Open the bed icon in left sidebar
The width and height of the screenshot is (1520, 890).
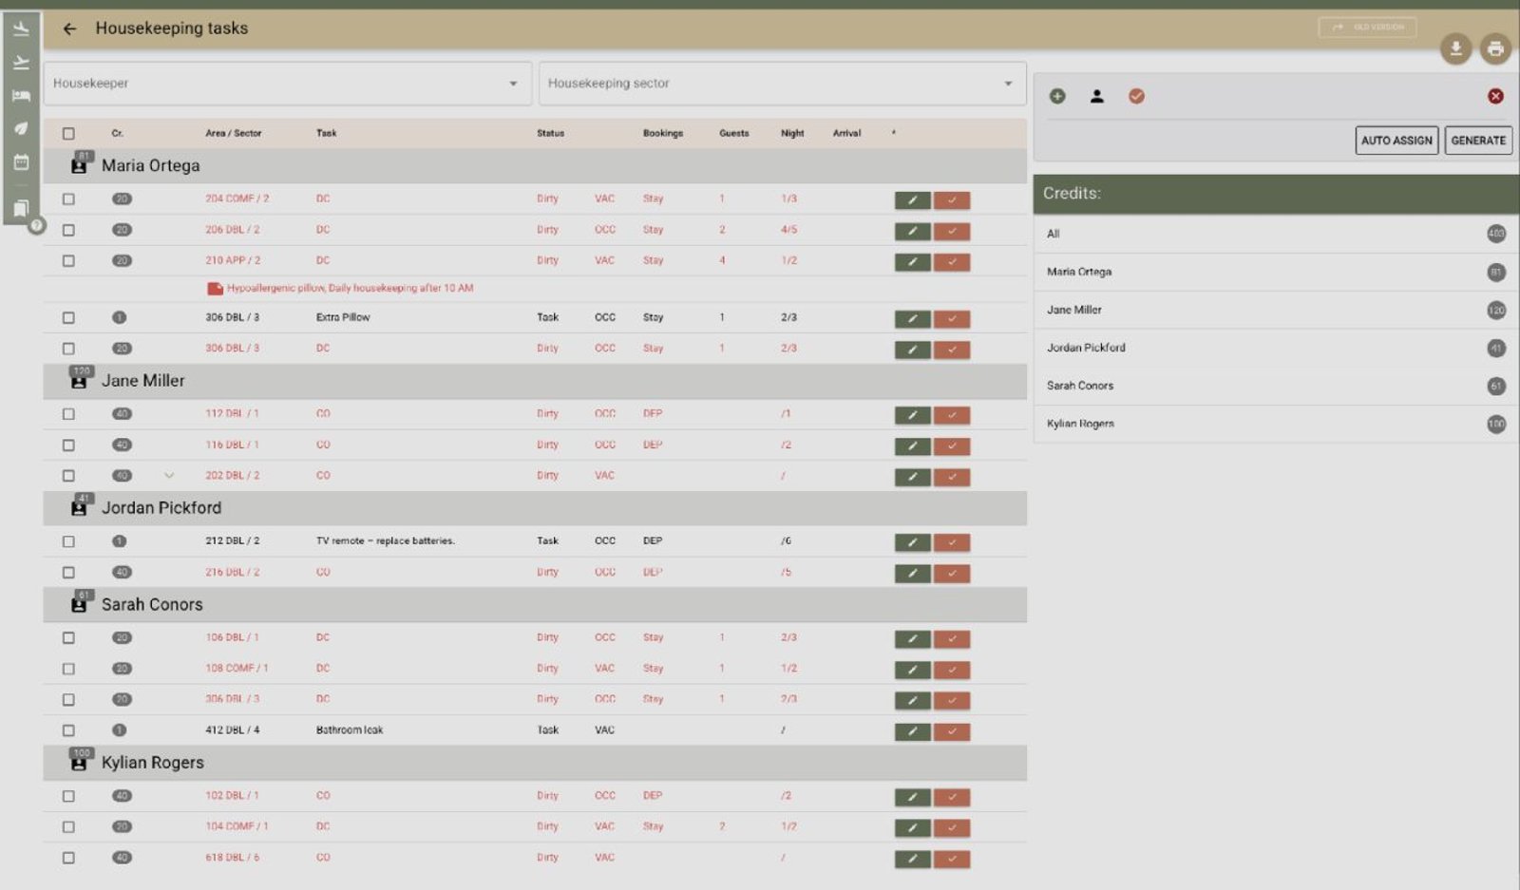tap(21, 96)
